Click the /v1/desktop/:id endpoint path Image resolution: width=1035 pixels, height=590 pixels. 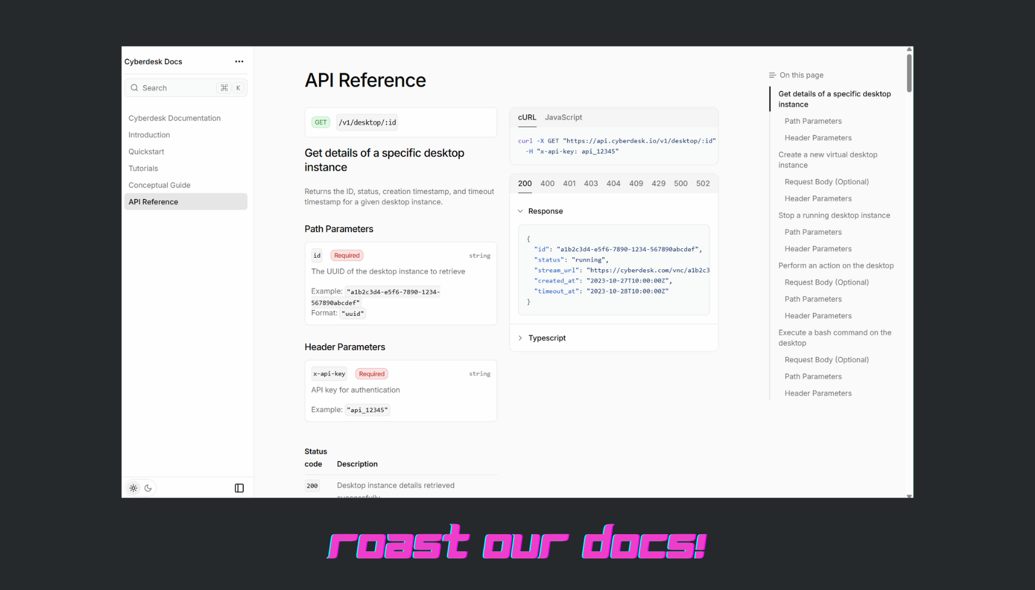point(367,122)
